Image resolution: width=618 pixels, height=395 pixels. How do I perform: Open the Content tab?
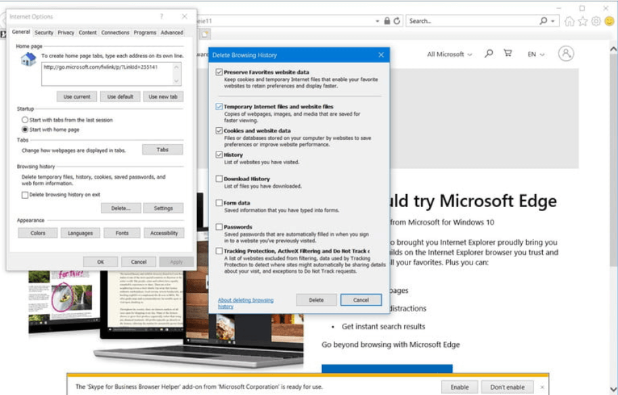tap(87, 32)
